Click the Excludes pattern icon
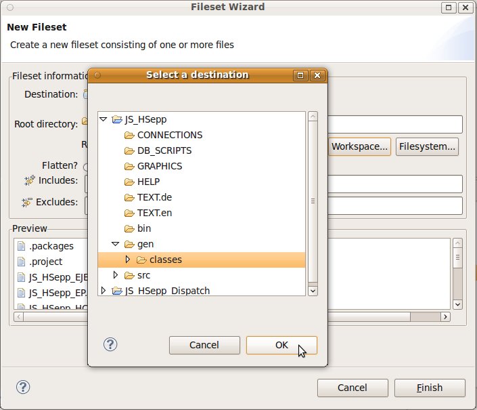The height and width of the screenshot is (410, 477). pyautogui.click(x=28, y=202)
